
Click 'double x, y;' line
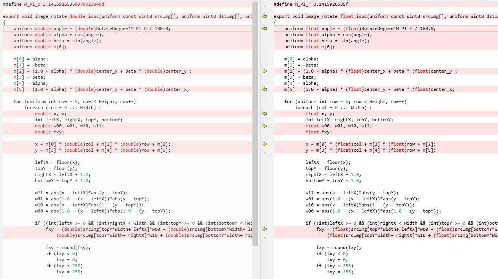click(51, 114)
